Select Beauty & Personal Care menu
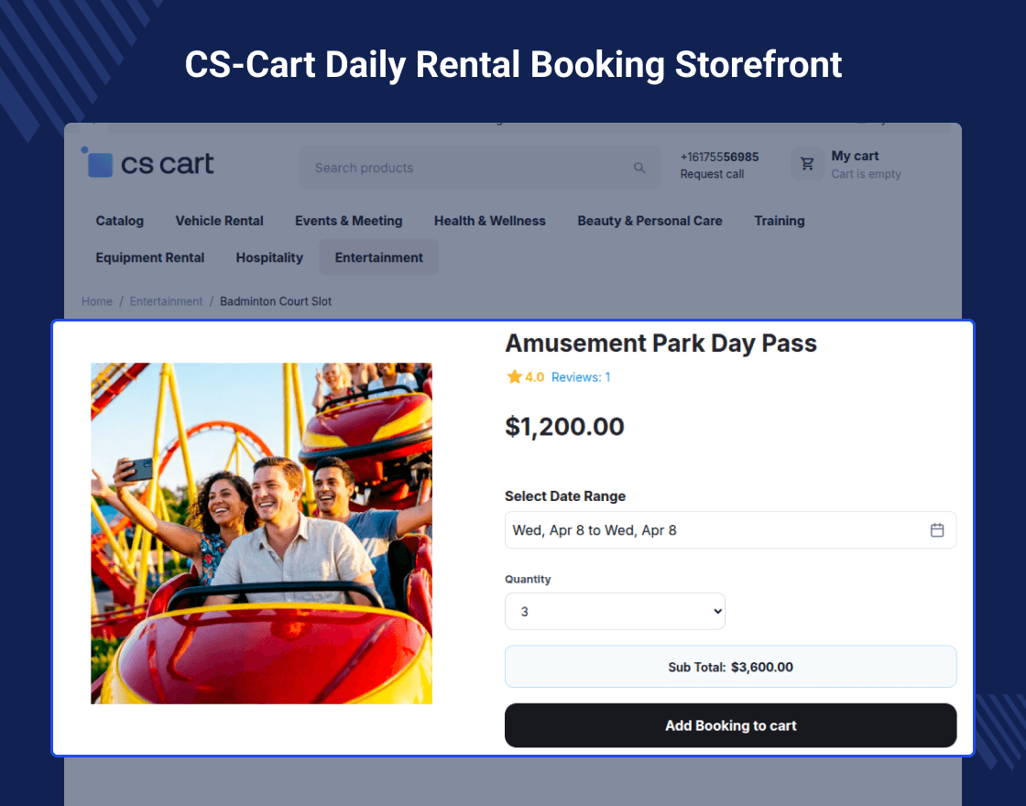The height and width of the screenshot is (806, 1026). (x=649, y=221)
